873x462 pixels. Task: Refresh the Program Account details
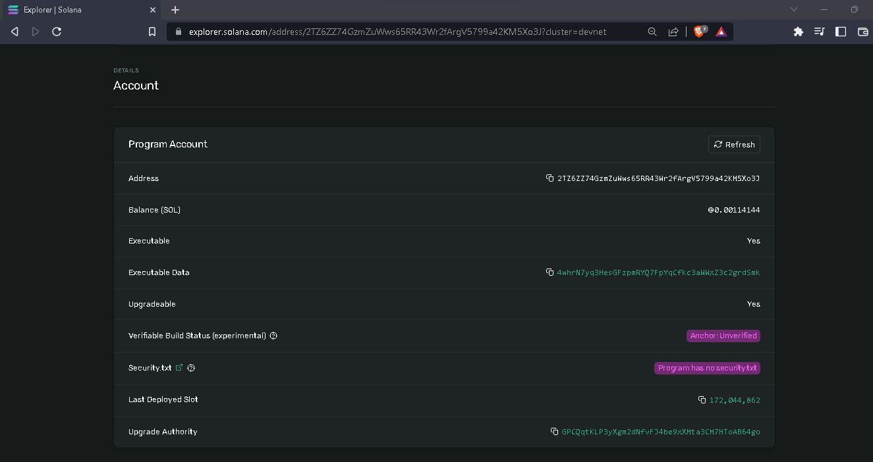click(x=734, y=144)
